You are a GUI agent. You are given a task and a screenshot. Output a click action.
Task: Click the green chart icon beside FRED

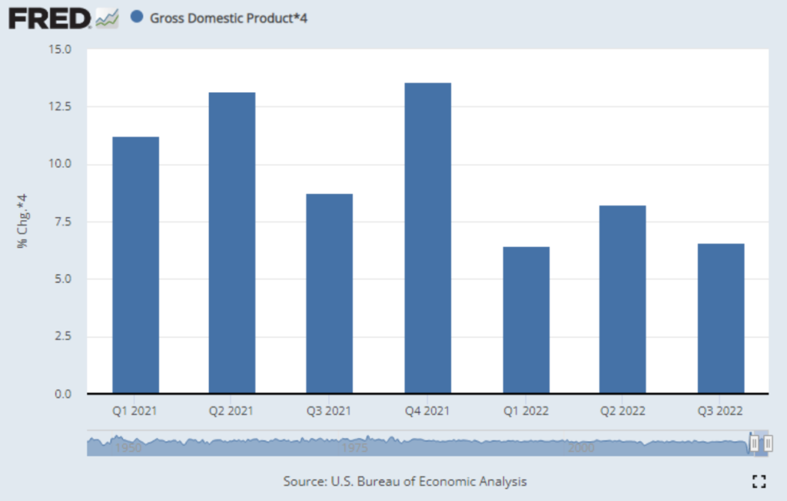point(107,18)
